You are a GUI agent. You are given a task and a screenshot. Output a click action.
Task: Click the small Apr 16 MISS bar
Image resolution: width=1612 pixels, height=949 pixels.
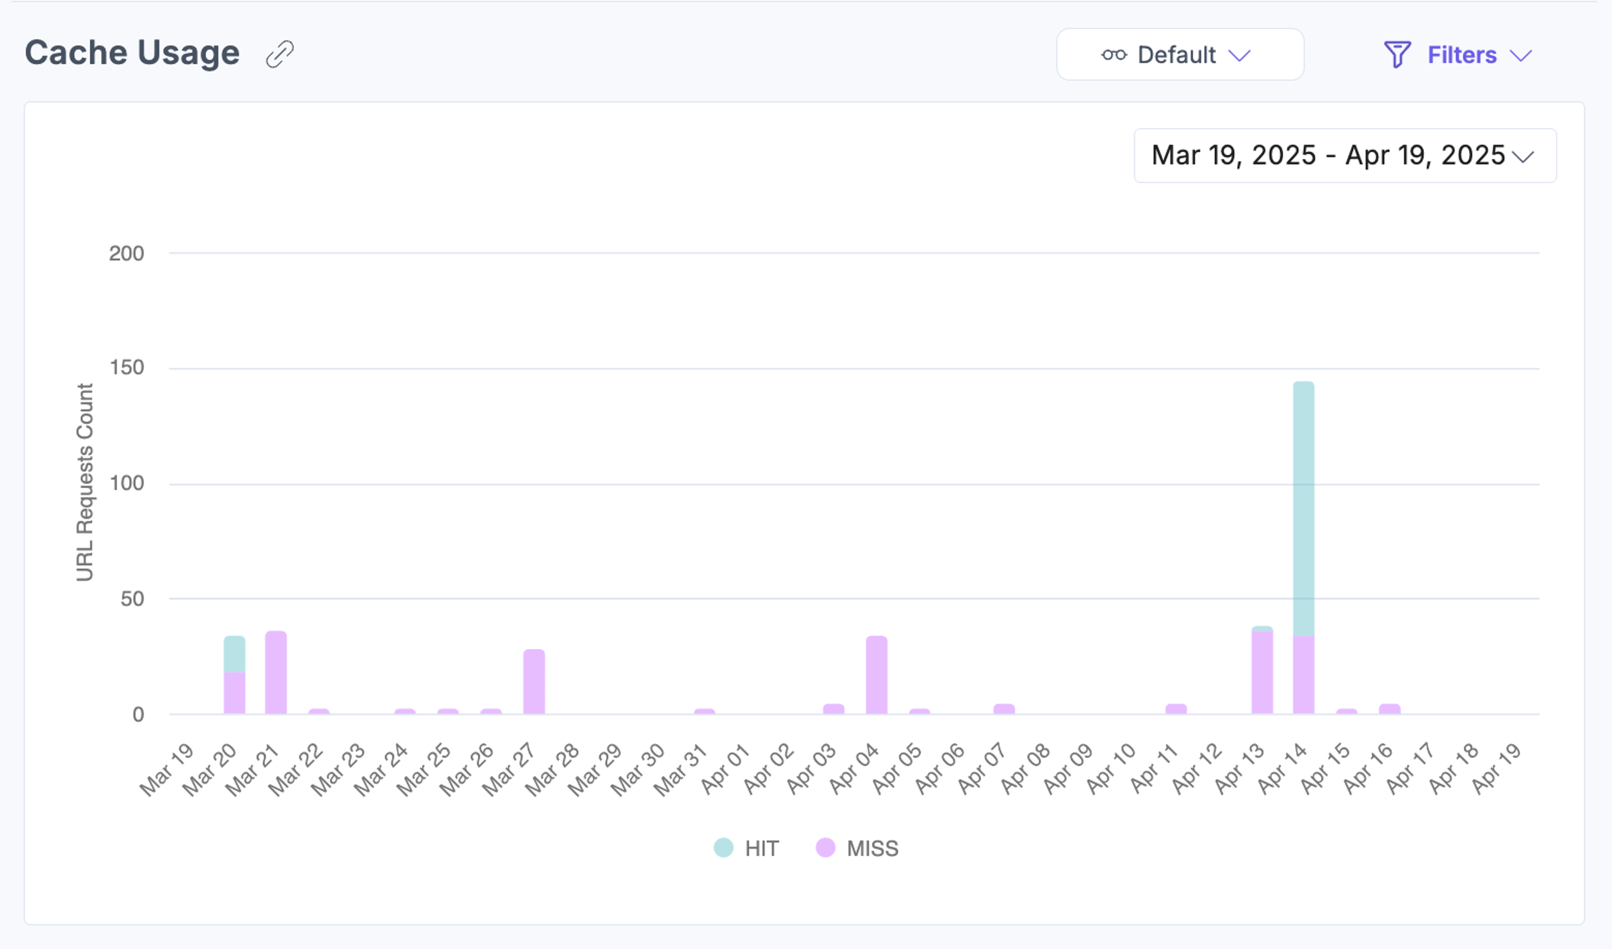(1390, 709)
